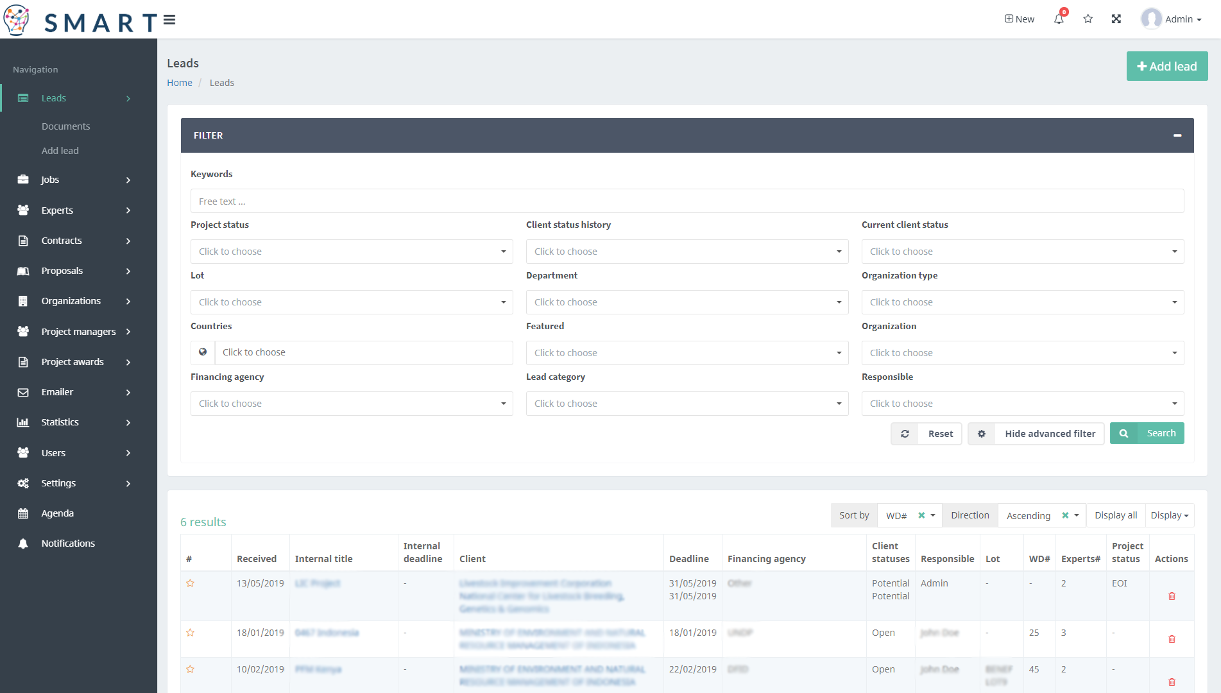Viewport: 1221px width, 693px height.
Task: Toggle sidebar with the hamburger menu icon
Action: (169, 20)
